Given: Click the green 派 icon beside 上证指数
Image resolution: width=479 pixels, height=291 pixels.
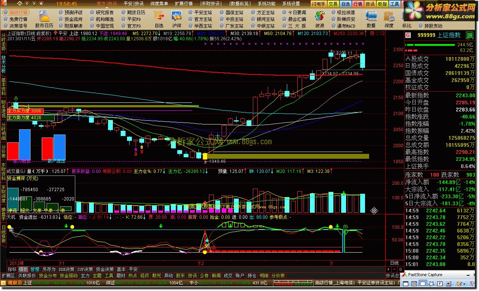Looking at the screenshot, I should 470,35.
